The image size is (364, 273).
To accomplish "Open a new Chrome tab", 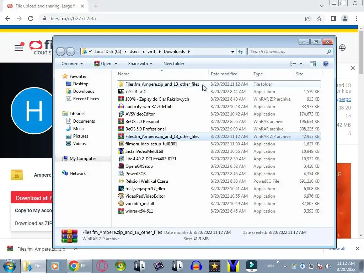I will (96, 6).
